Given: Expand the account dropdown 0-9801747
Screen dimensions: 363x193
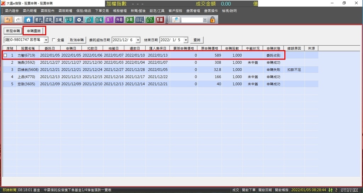Looking at the screenshot, I should 46,40.
